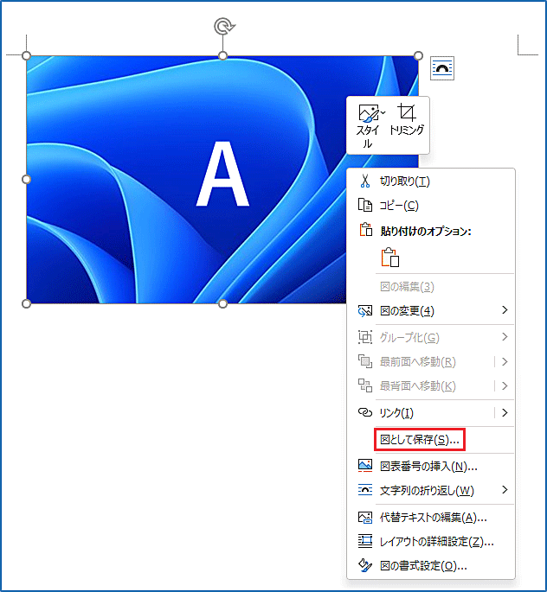547x592 pixels.
Task: Expand the 最背面へ移動(K) submenu arrow
Action: click(x=505, y=385)
